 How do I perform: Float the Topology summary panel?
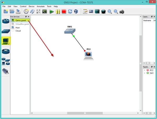(152, 67)
